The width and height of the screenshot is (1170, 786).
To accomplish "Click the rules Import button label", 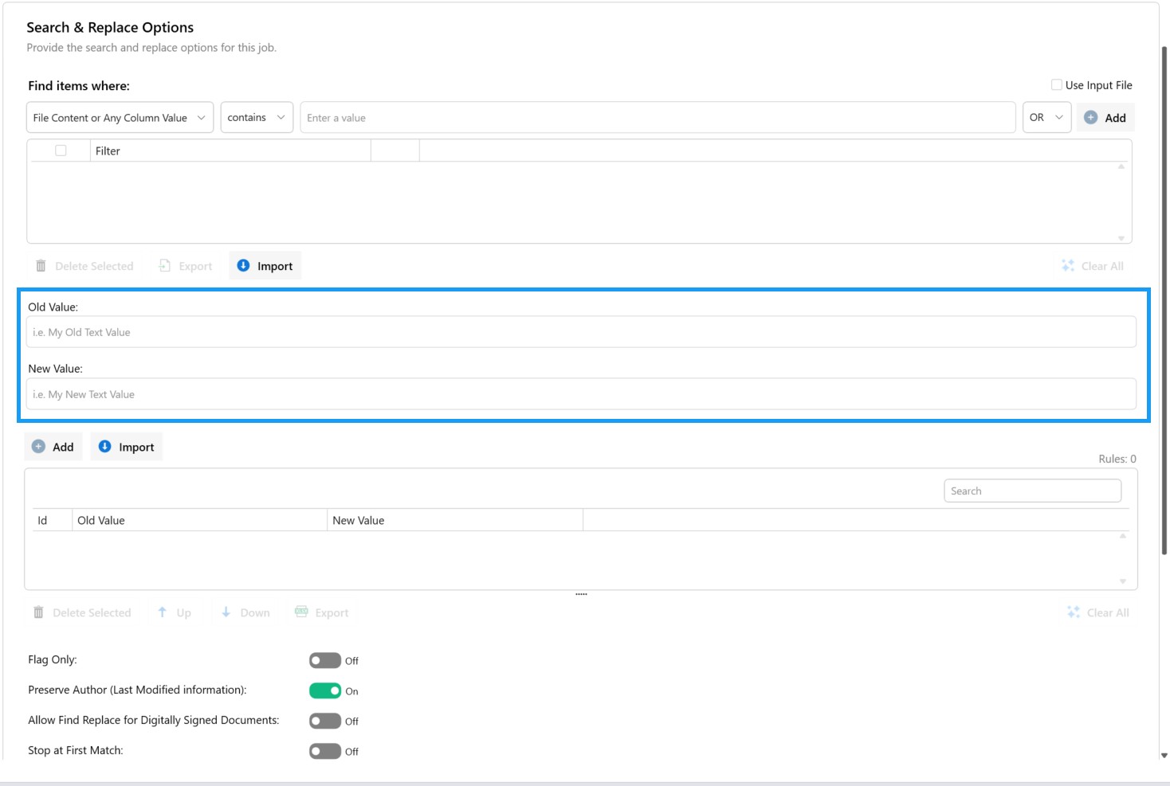I will pos(136,448).
